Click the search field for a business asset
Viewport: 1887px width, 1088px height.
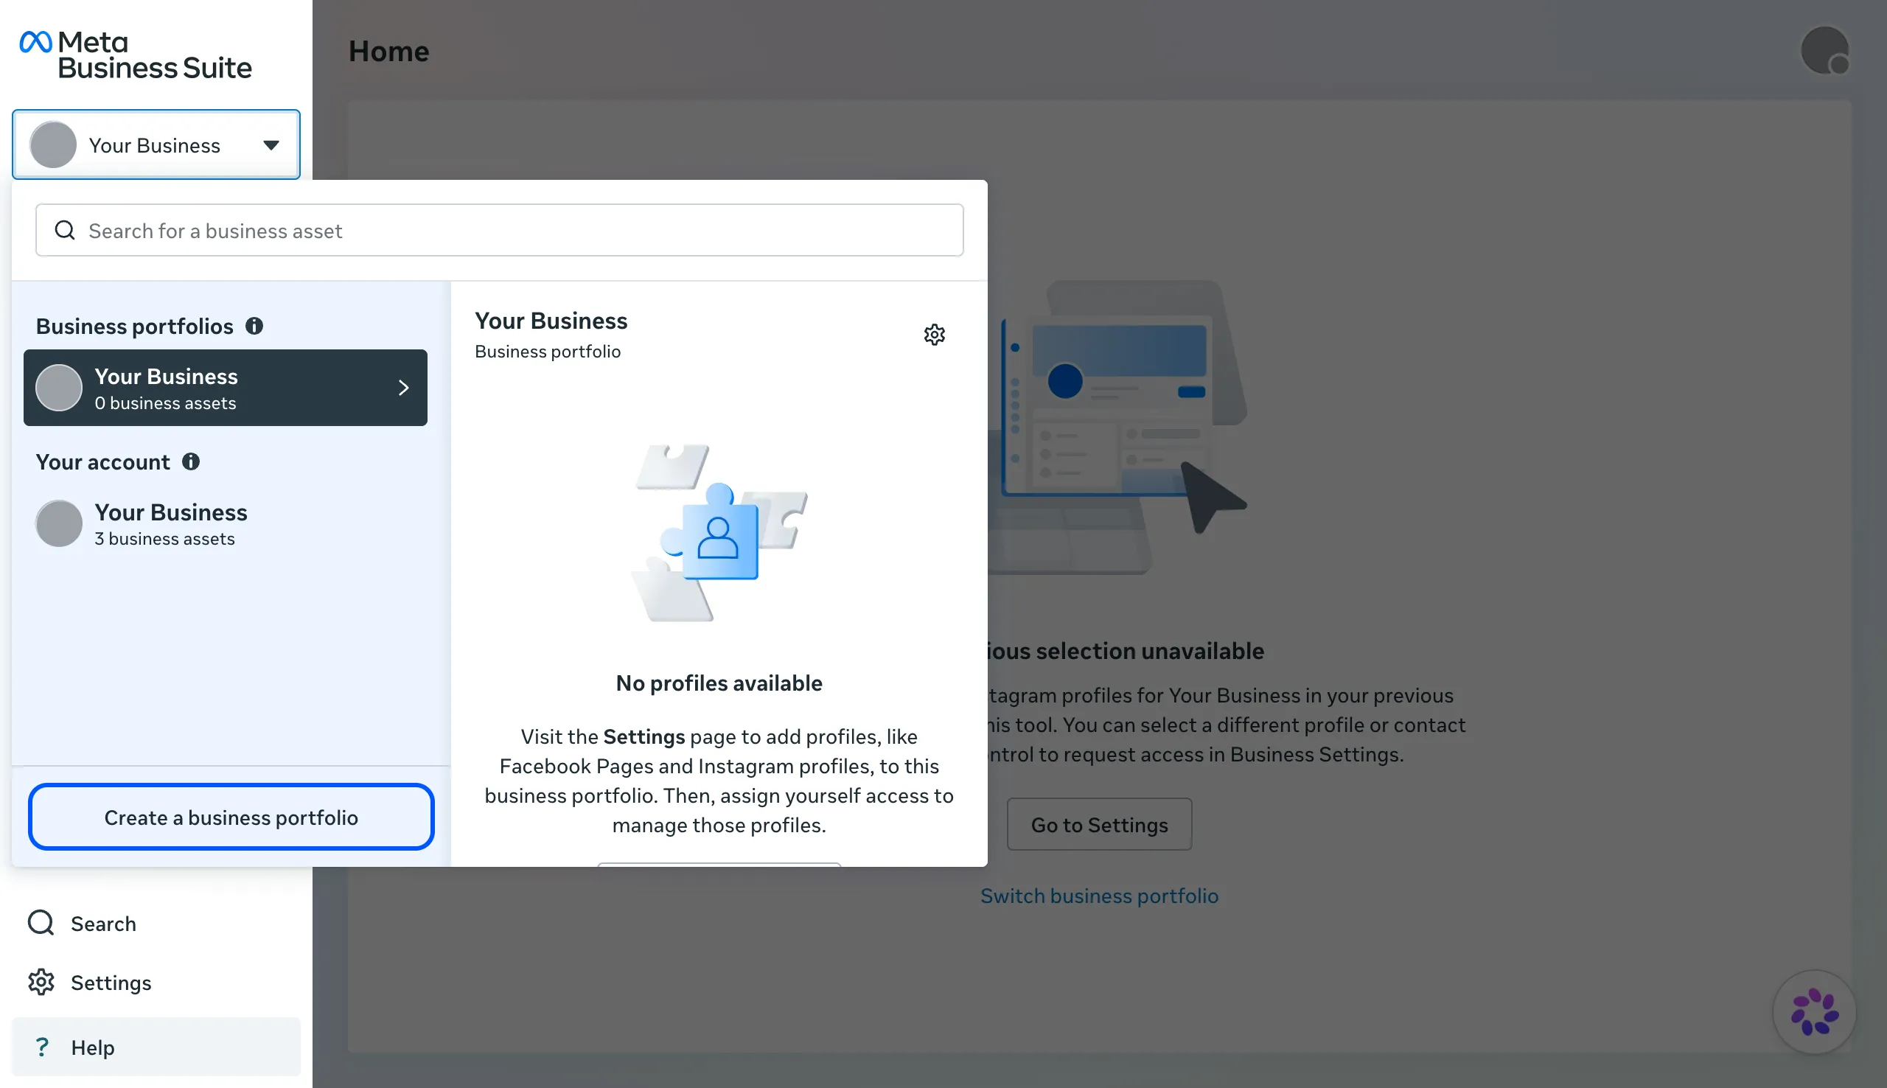[499, 230]
